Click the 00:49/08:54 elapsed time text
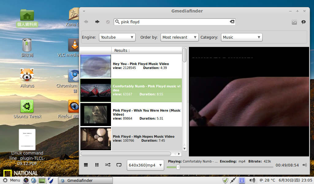This screenshot has height=184, width=314. [x=287, y=165]
